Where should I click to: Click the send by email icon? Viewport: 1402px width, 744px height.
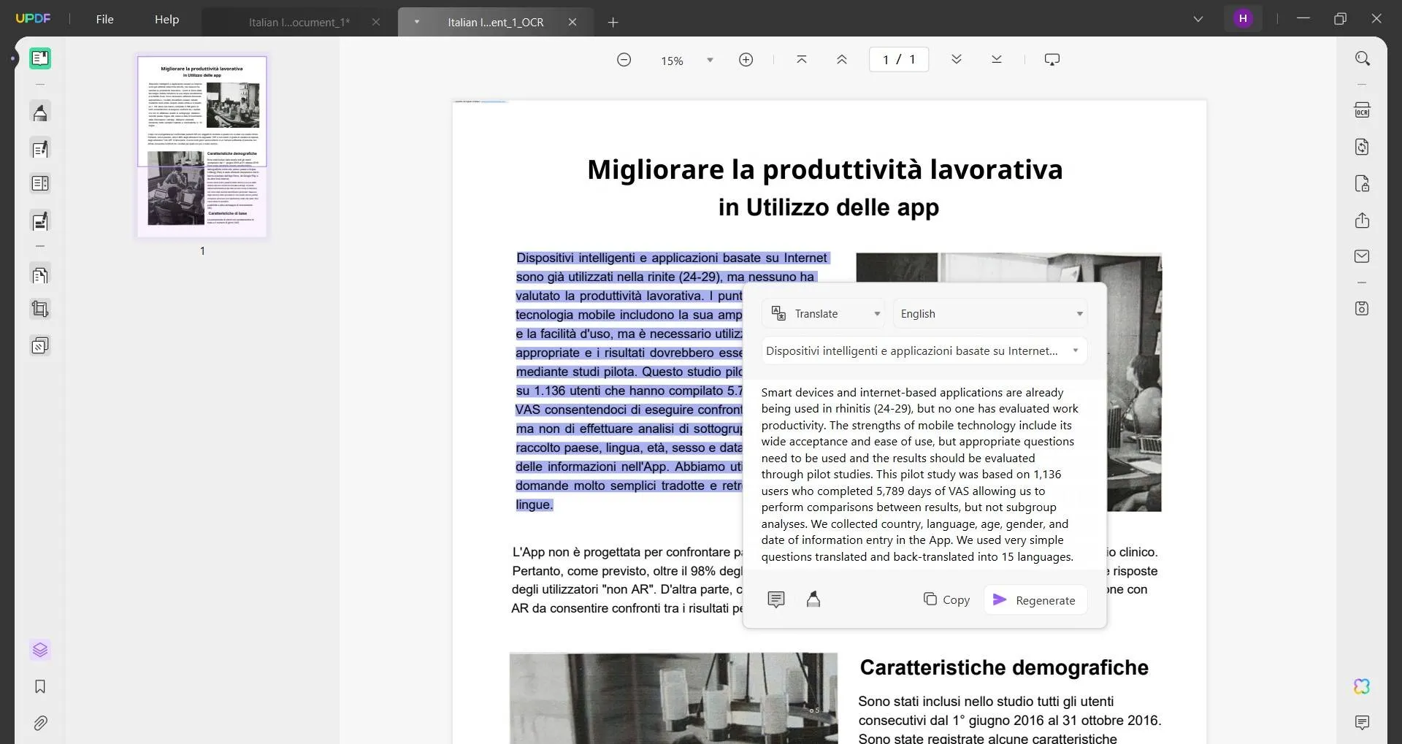1362,256
